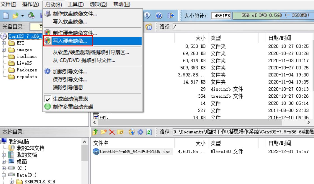Add file to ISO via folder-upload icon

(x=132, y=132)
